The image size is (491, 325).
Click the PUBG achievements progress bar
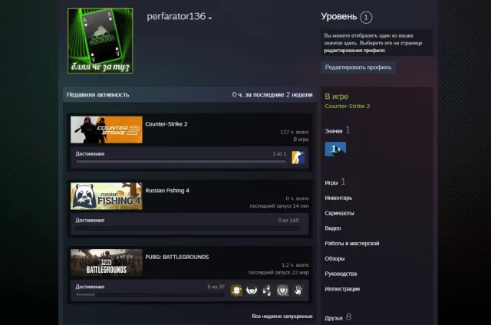coord(150,294)
